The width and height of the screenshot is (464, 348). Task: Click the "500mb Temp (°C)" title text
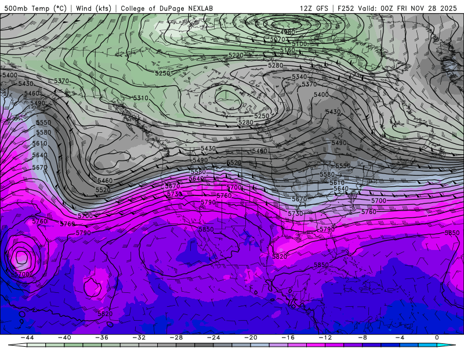click(35, 8)
